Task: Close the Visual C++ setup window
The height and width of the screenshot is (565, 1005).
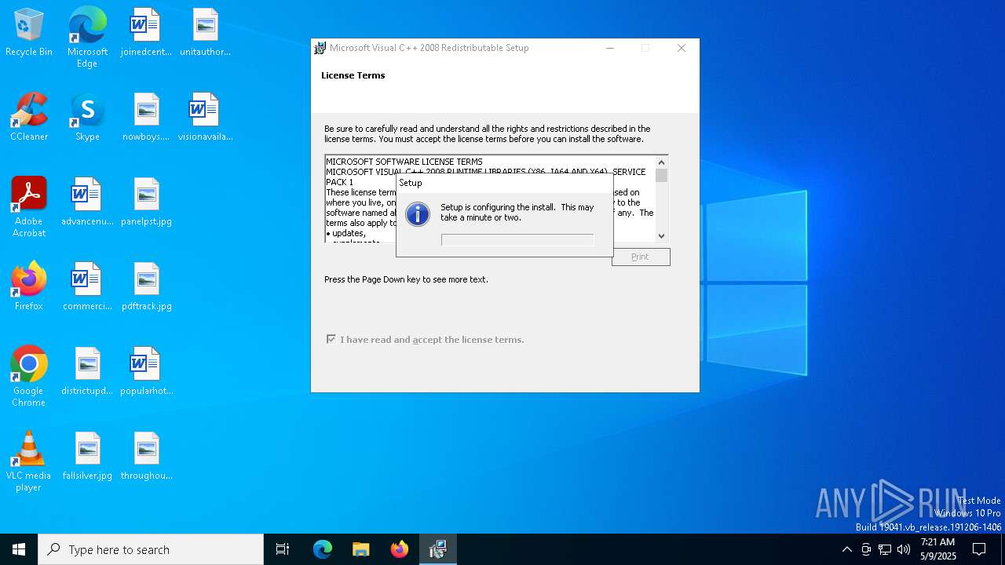Action: click(x=682, y=48)
